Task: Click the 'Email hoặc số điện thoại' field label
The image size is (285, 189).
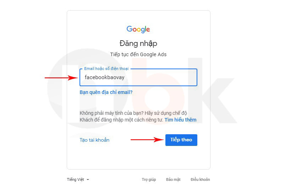Action: tap(106, 69)
